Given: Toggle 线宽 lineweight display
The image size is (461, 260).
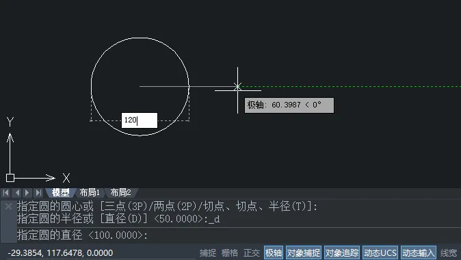Looking at the screenshot, I should point(449,253).
